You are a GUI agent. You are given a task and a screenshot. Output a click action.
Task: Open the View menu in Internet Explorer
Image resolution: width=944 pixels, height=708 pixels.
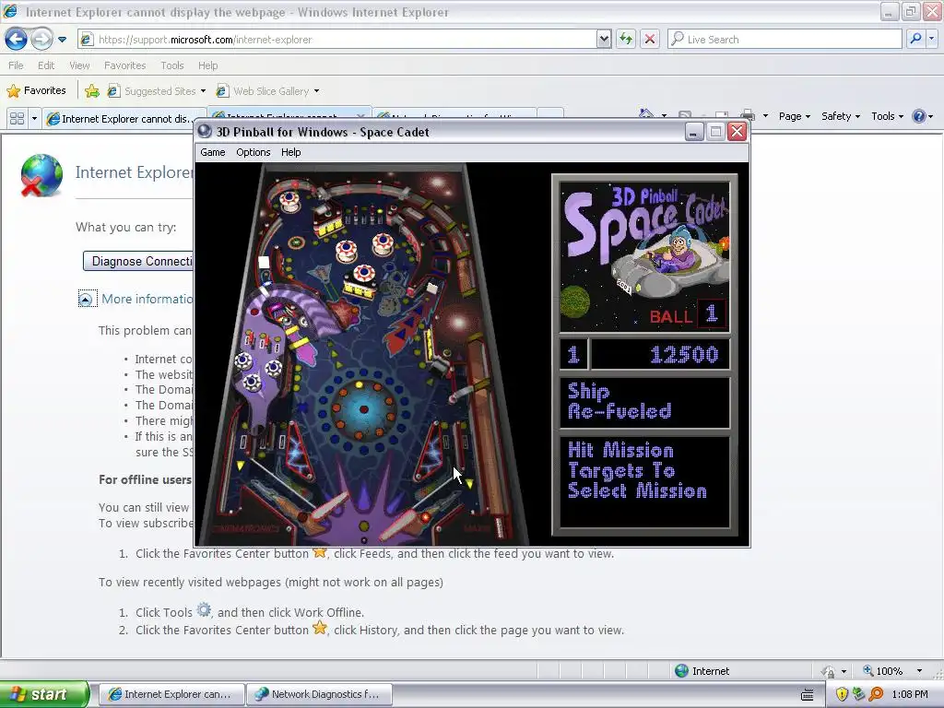79,65
